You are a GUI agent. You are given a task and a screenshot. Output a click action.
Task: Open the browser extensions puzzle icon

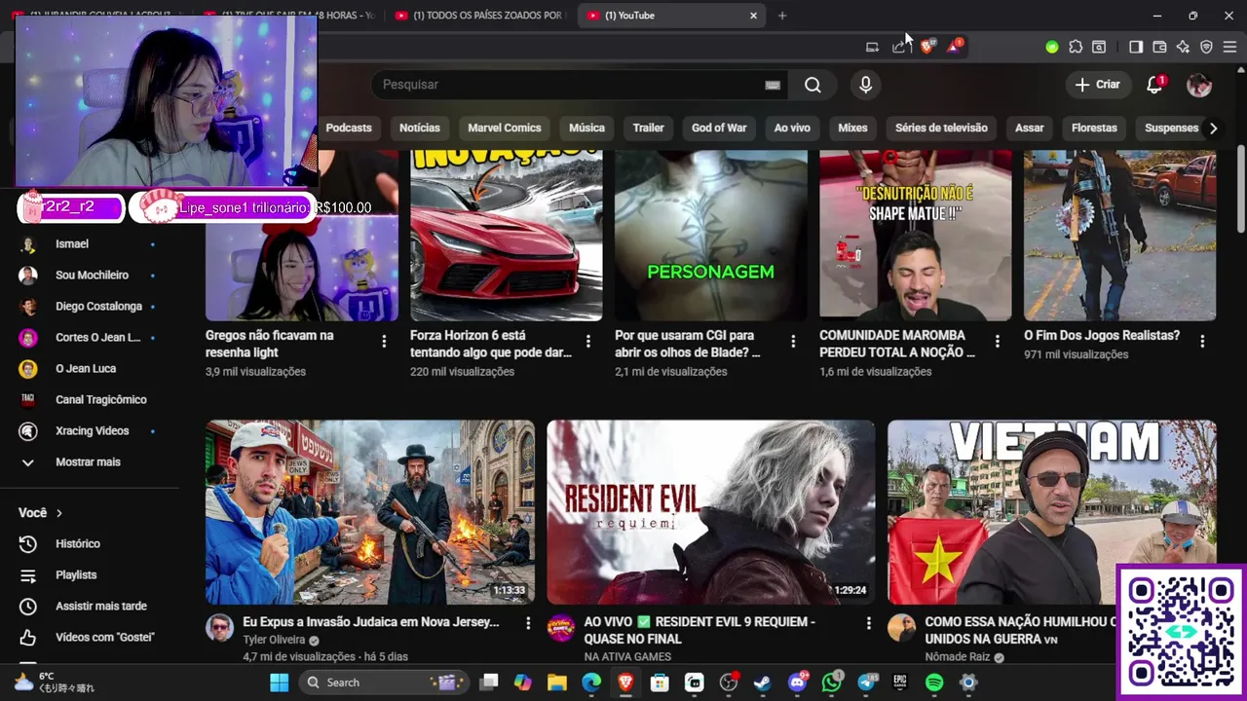[x=1076, y=47]
